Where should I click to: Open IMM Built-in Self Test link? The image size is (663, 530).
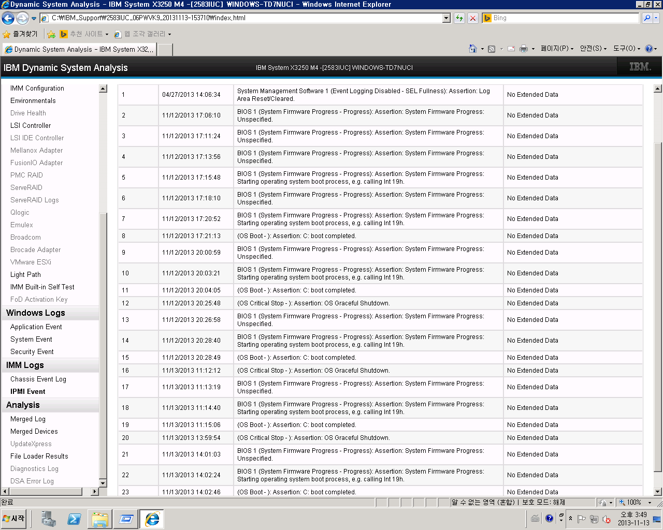42,287
